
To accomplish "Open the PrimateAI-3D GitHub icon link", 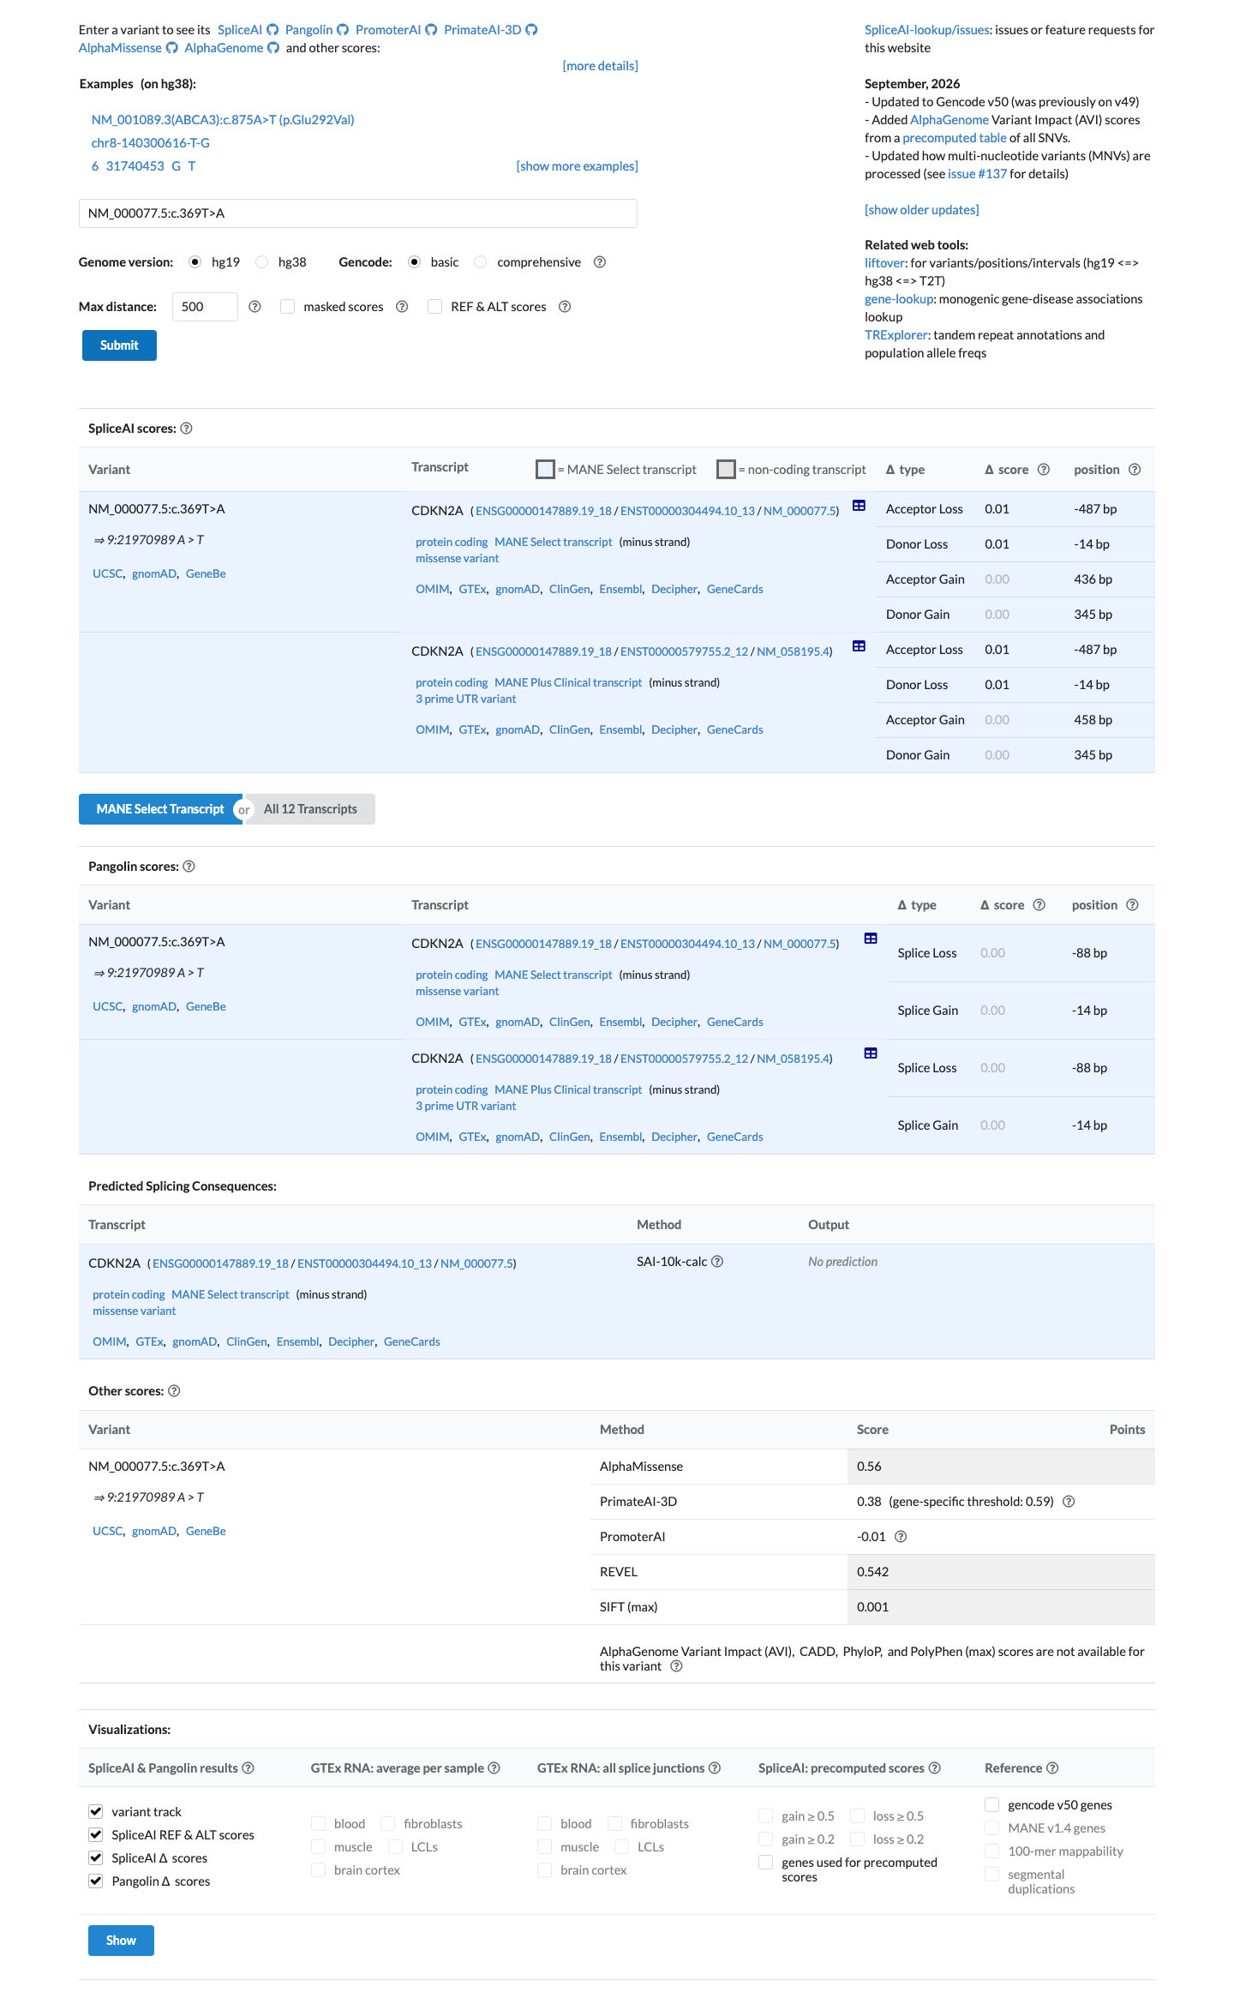I will click(531, 30).
